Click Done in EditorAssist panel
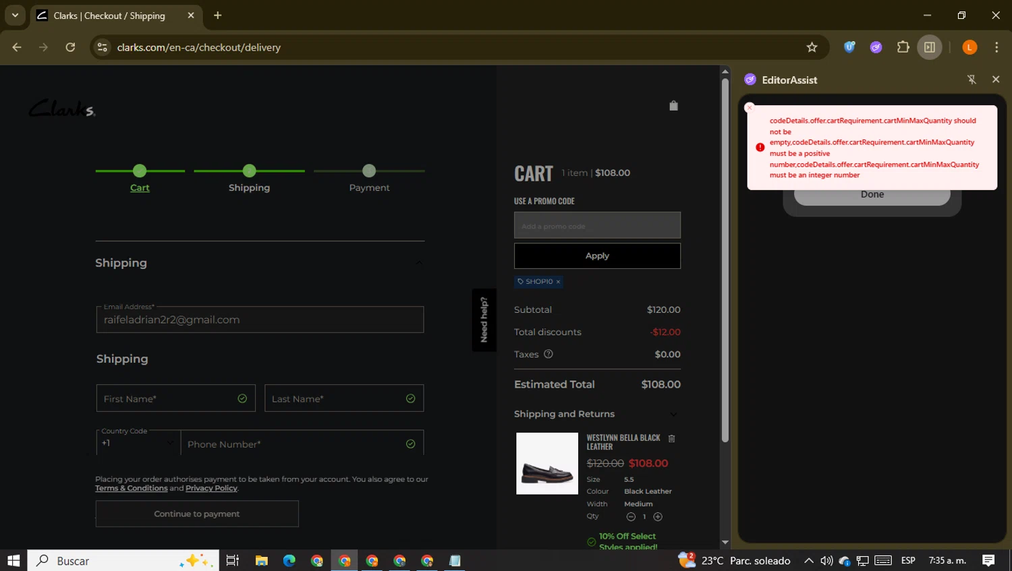 coord(872,195)
